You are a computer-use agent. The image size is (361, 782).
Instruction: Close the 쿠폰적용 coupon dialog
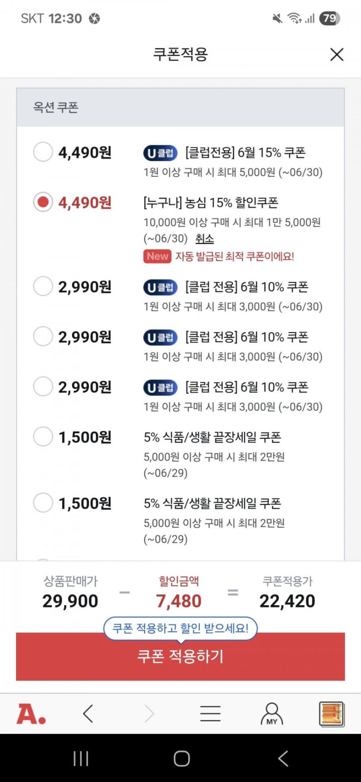pos(336,54)
